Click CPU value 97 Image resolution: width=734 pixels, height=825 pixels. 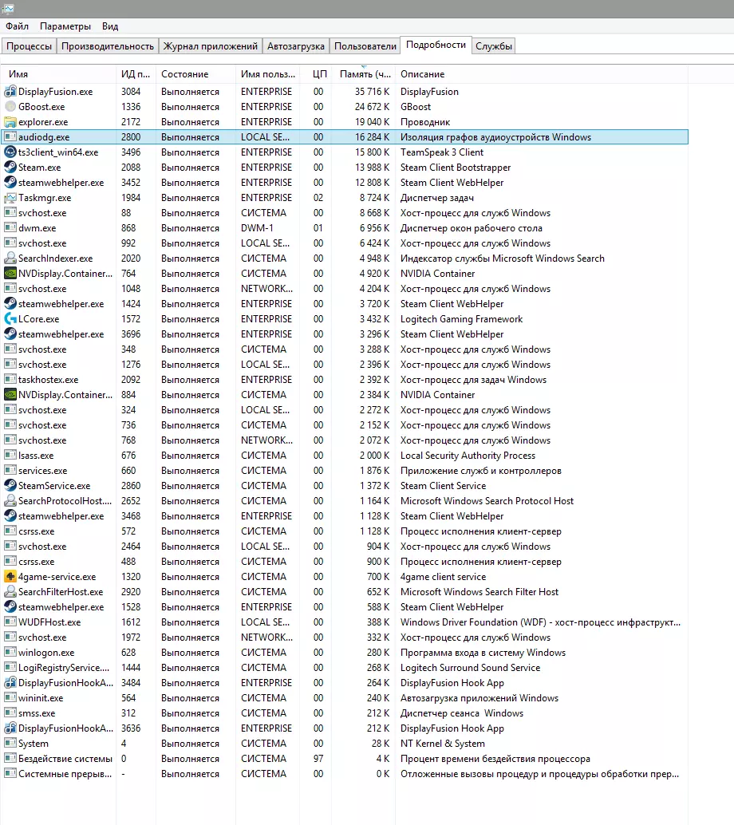[x=318, y=759]
